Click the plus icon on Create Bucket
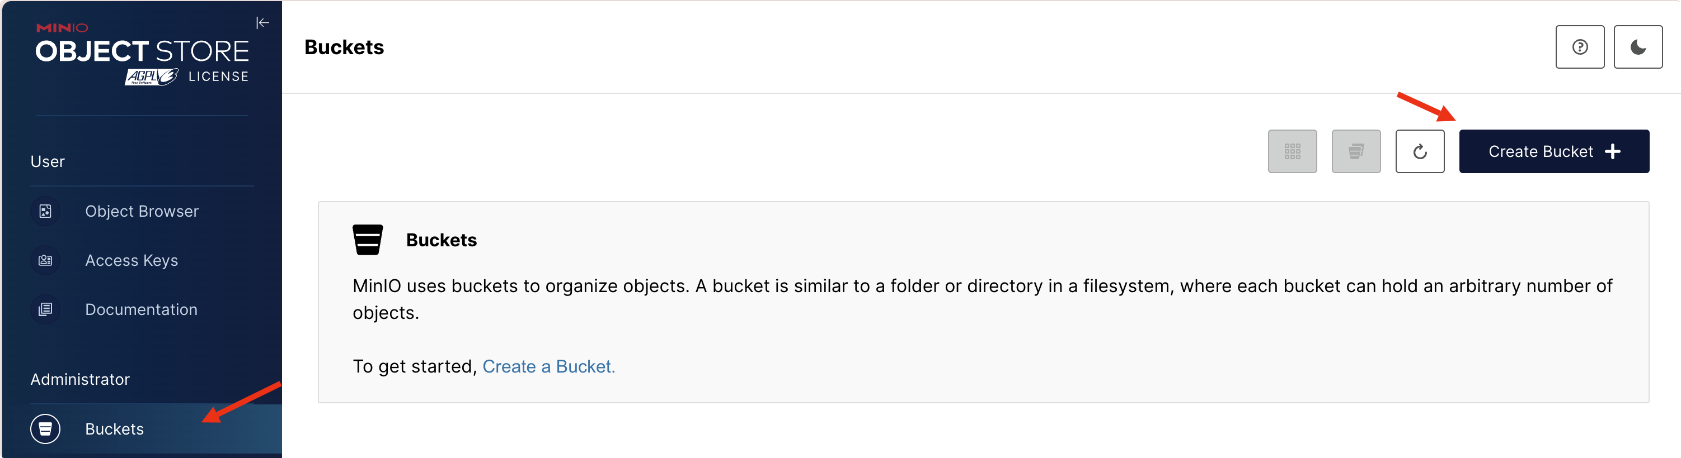 (x=1613, y=151)
